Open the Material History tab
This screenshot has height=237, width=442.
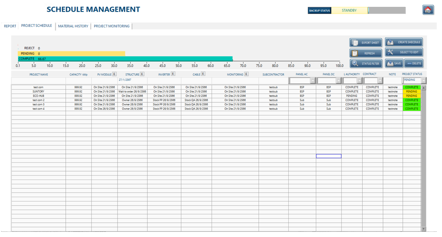tap(73, 26)
